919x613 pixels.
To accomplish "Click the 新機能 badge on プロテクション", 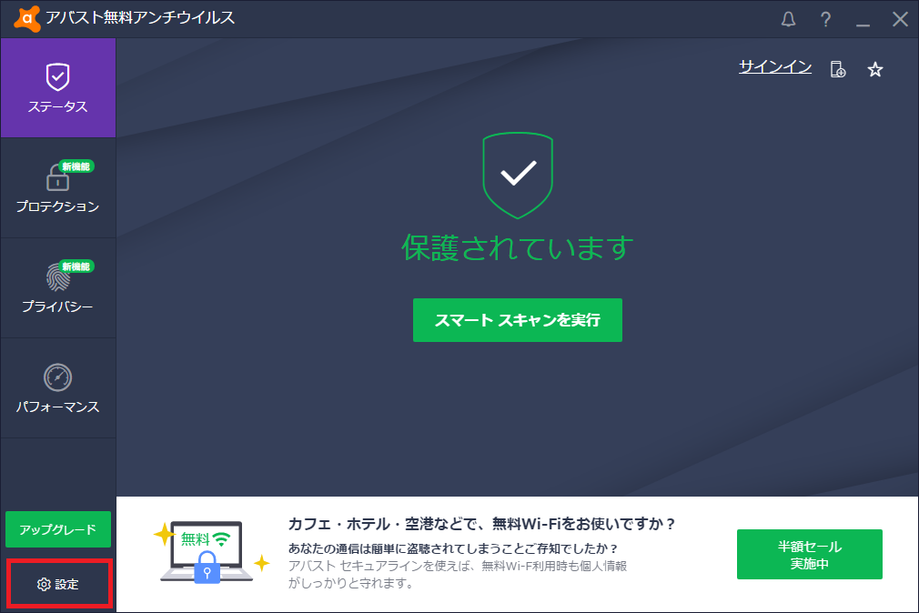I will (x=76, y=166).
